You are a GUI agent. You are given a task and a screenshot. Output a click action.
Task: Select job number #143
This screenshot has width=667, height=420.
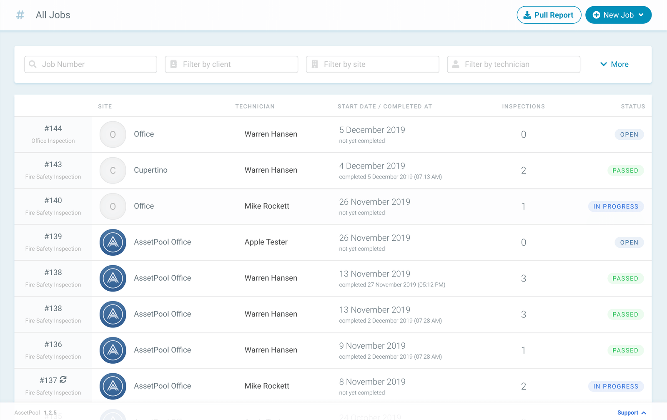tap(53, 164)
